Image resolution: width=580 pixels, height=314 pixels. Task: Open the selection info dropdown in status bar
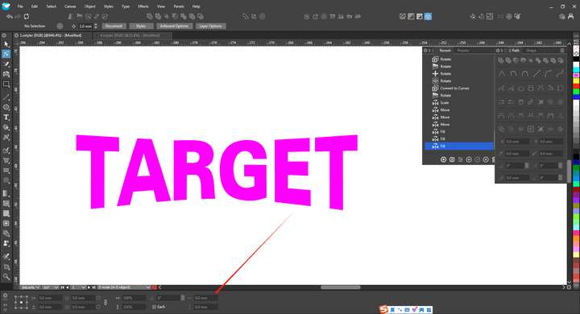pyautogui.click(x=124, y=287)
